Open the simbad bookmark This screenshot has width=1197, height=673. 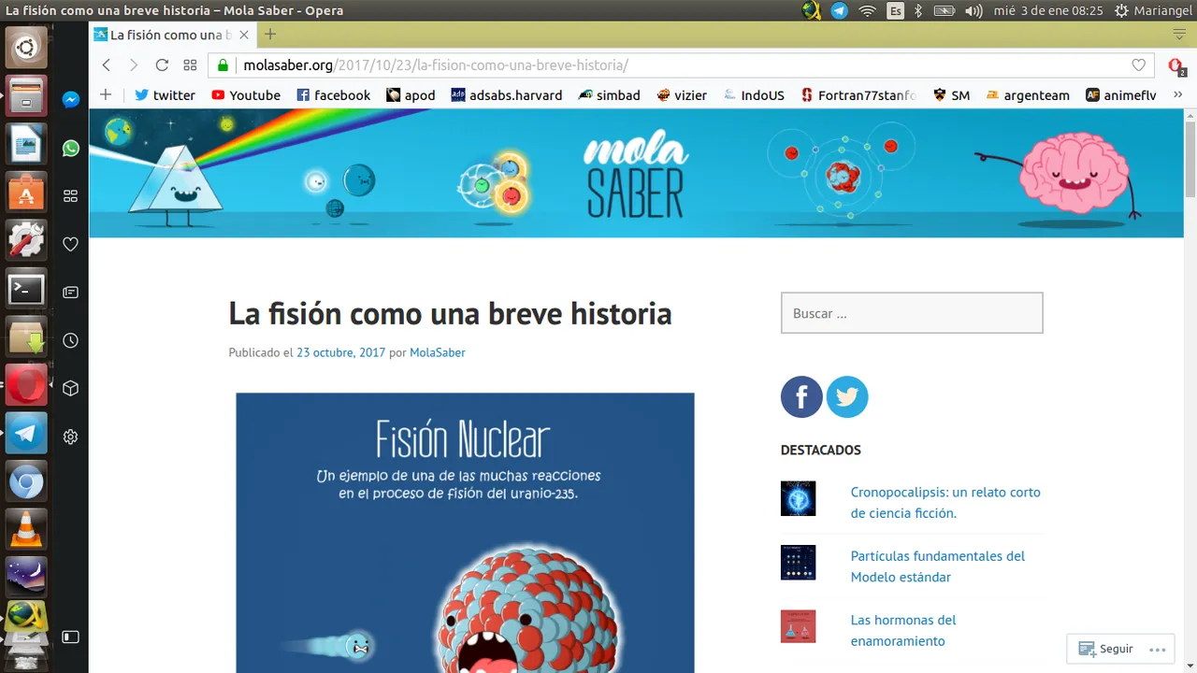(609, 95)
